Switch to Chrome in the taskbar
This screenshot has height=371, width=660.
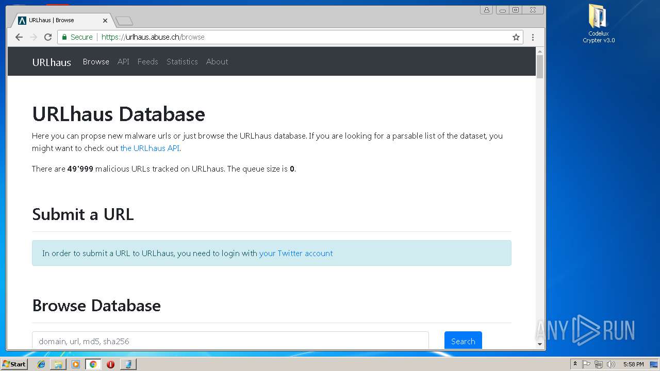click(x=93, y=364)
